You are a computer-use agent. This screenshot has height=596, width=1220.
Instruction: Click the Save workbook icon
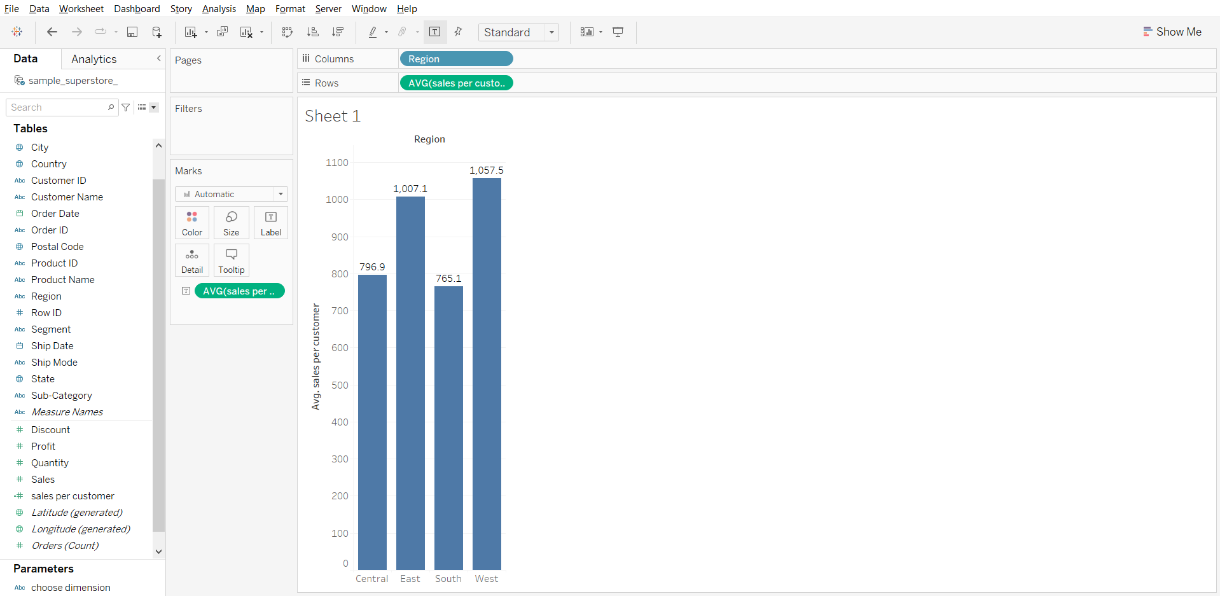point(132,32)
